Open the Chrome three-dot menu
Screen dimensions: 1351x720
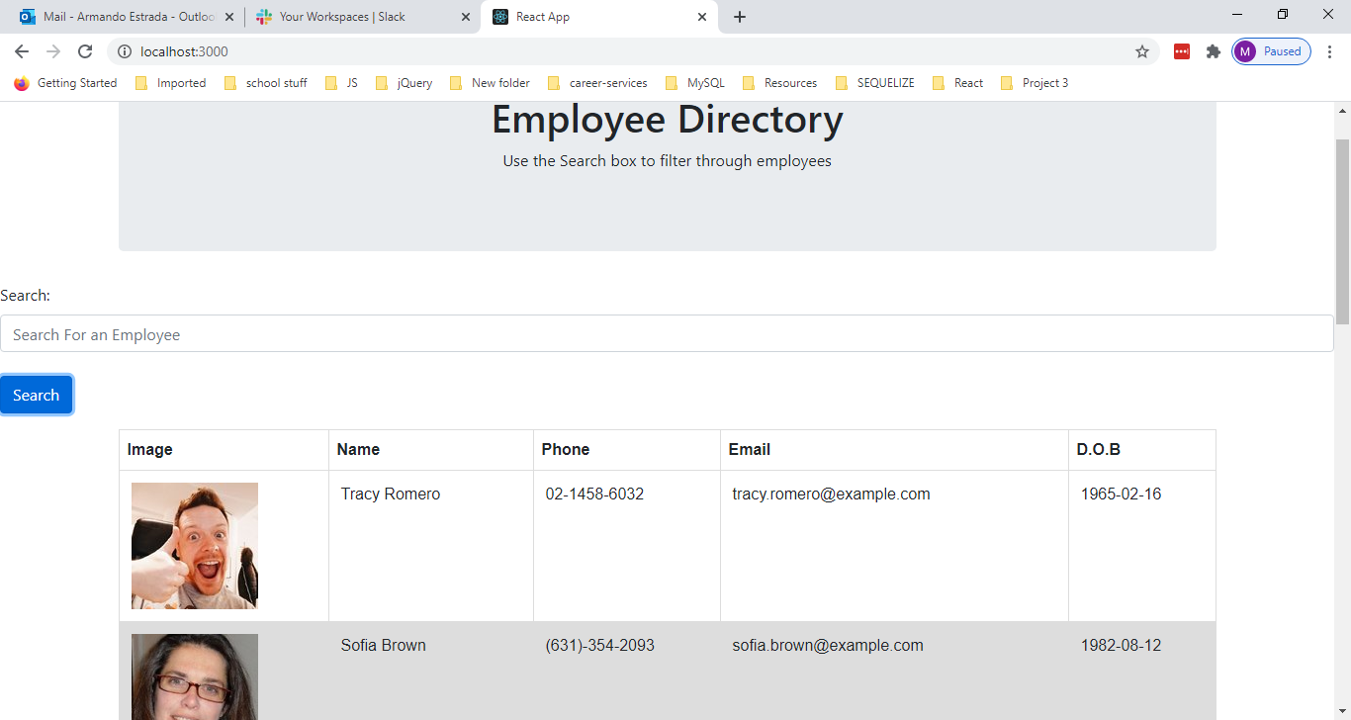point(1330,51)
